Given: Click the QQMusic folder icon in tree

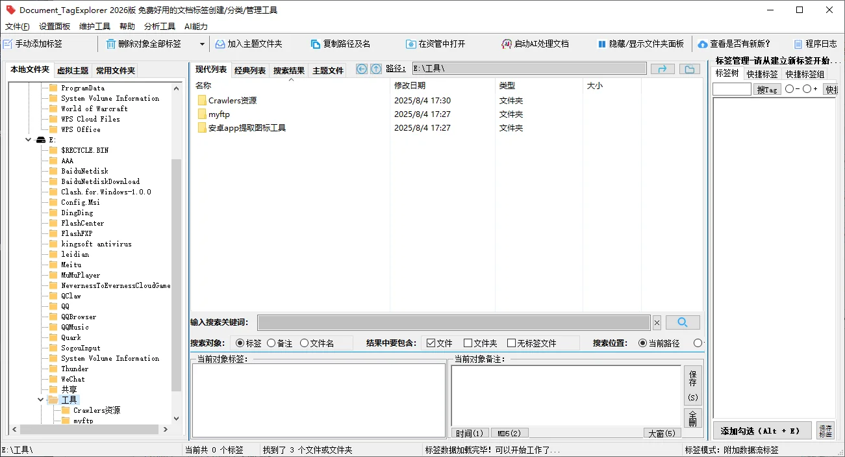Looking at the screenshot, I should tap(53, 327).
